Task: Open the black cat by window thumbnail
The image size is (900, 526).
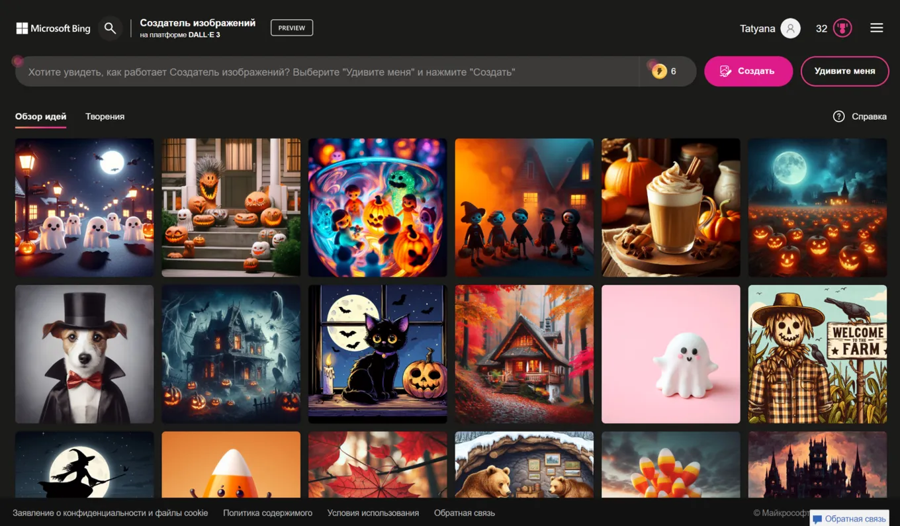Action: coord(378,354)
